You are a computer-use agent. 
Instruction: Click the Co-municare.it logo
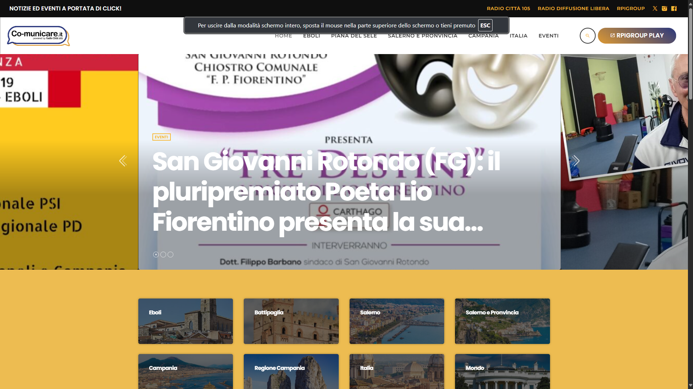click(x=38, y=36)
